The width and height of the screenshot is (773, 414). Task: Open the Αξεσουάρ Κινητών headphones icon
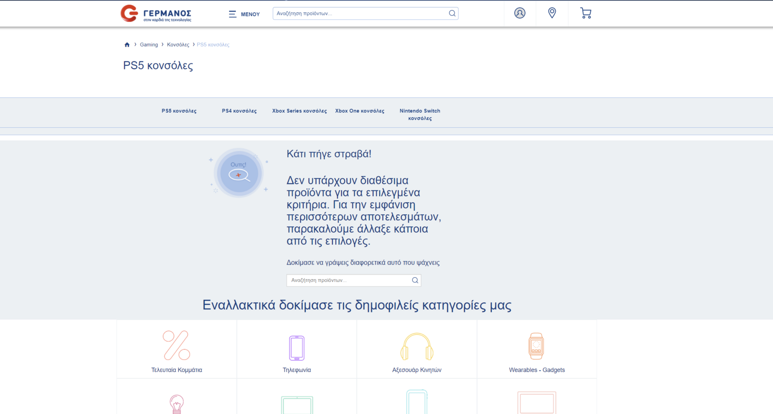(417, 346)
